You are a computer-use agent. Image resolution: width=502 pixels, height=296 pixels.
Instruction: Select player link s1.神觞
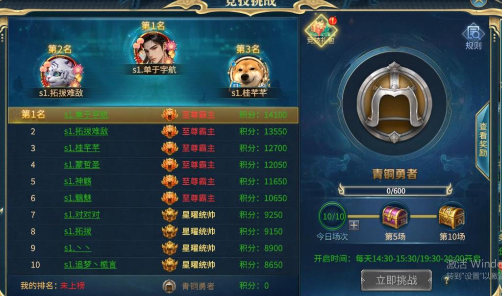tap(78, 181)
